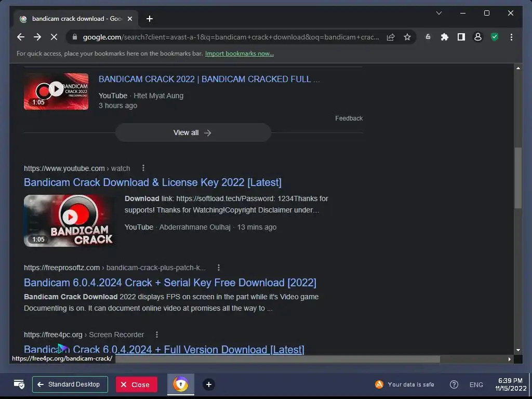Click the vertical scrollbar thumb
Image resolution: width=532 pixels, height=399 pixels.
point(518,178)
